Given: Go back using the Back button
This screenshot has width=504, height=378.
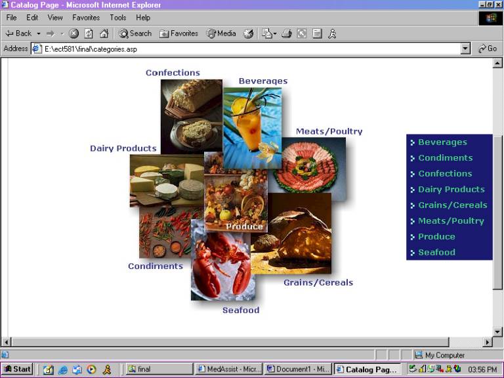Looking at the screenshot, I should pyautogui.click(x=18, y=33).
